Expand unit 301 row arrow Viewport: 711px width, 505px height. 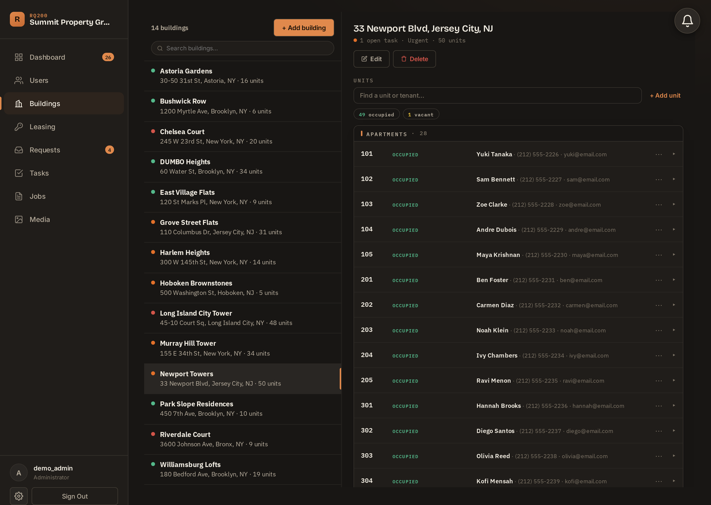[674, 405]
